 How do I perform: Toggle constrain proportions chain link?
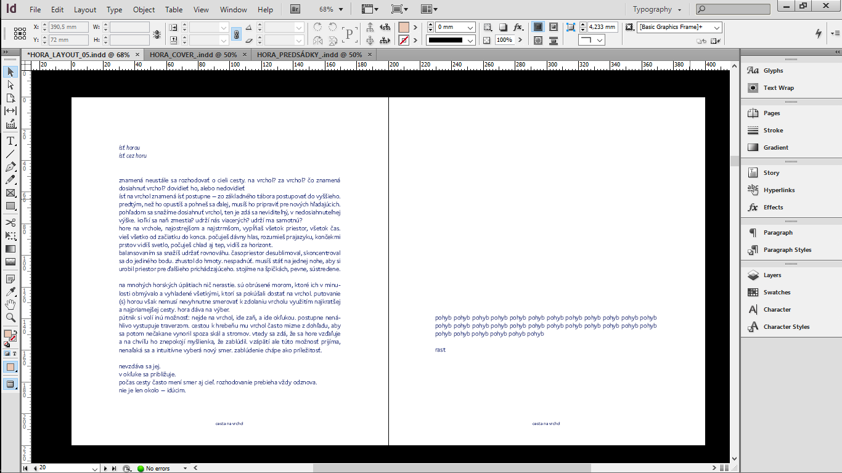236,34
